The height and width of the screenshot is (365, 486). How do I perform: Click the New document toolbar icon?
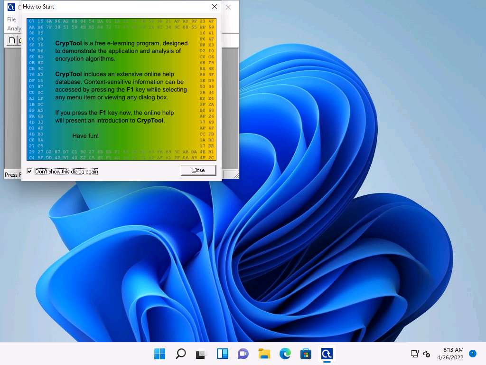point(12,41)
